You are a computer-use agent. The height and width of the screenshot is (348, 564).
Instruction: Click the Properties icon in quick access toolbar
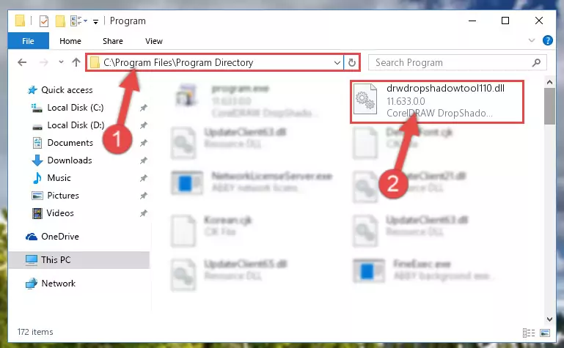tap(44, 21)
